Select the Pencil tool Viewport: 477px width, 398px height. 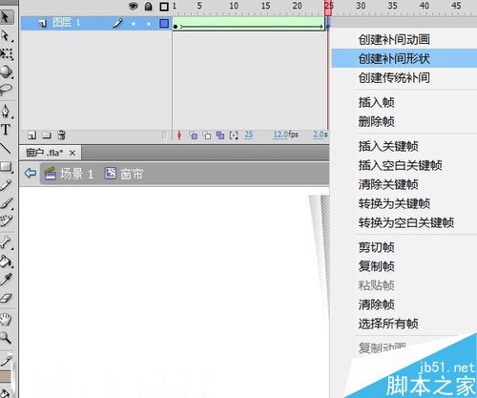(x=7, y=185)
